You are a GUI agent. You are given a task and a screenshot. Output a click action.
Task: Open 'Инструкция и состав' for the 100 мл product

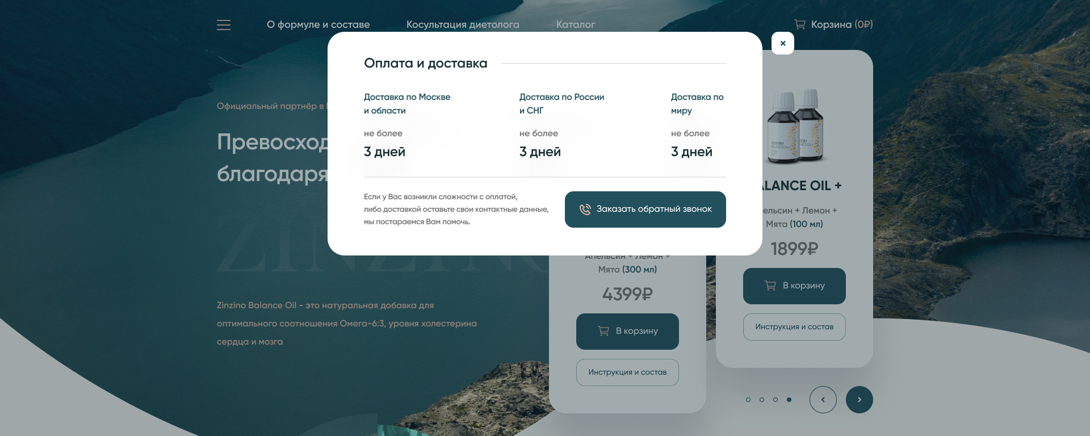point(794,327)
